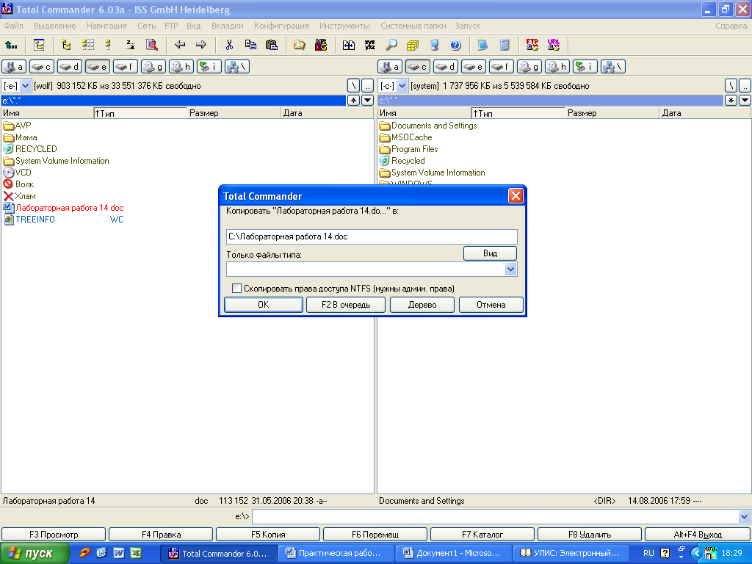Screen dimensions: 752x564
Task: Open the command line history dropdown
Action: (x=744, y=517)
